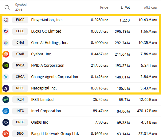Open the CYAB ticker badge

(x=20, y=54)
